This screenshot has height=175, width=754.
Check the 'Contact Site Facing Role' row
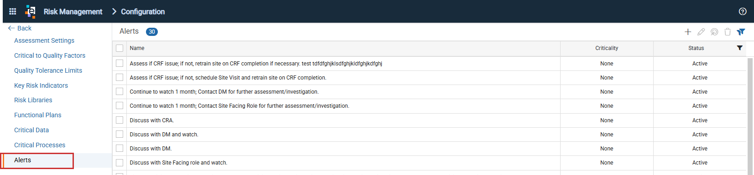click(x=120, y=106)
